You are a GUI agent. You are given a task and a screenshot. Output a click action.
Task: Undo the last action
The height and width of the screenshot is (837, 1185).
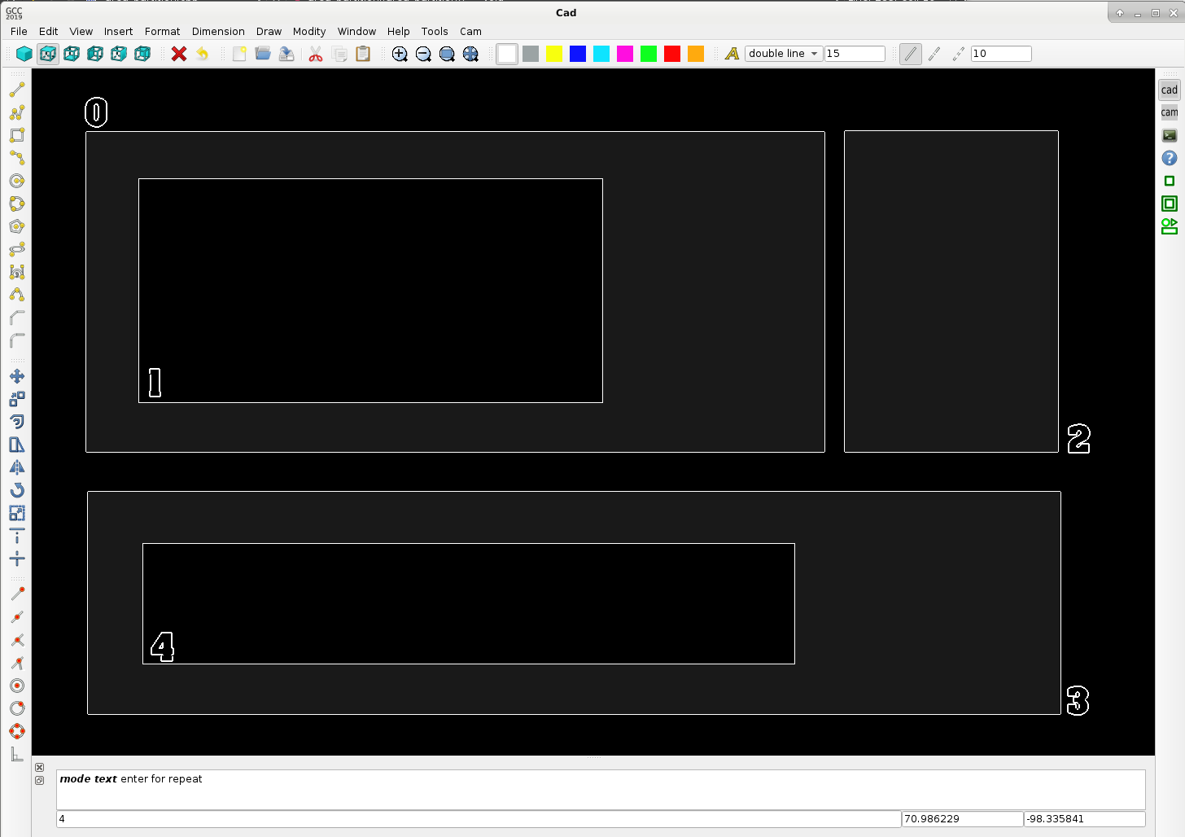tap(203, 54)
